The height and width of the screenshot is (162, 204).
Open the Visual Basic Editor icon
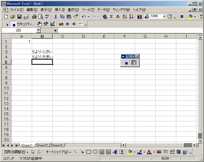(x=39, y=24)
